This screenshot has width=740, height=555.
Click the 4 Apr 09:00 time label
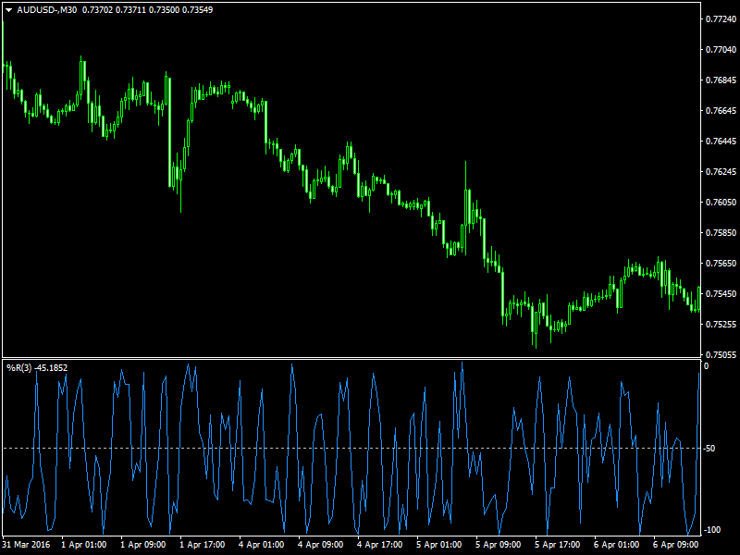point(321,545)
